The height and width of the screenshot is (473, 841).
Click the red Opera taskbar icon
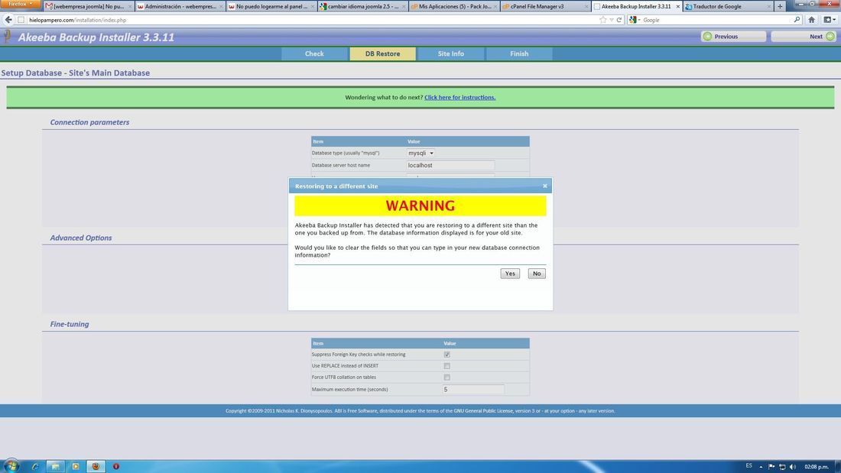point(116,466)
